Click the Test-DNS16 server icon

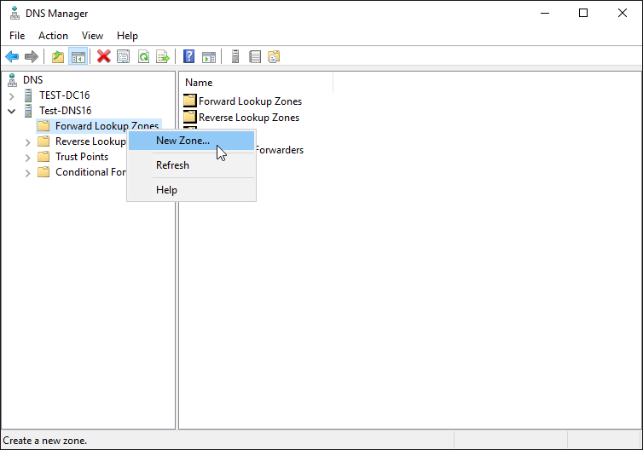click(x=28, y=111)
